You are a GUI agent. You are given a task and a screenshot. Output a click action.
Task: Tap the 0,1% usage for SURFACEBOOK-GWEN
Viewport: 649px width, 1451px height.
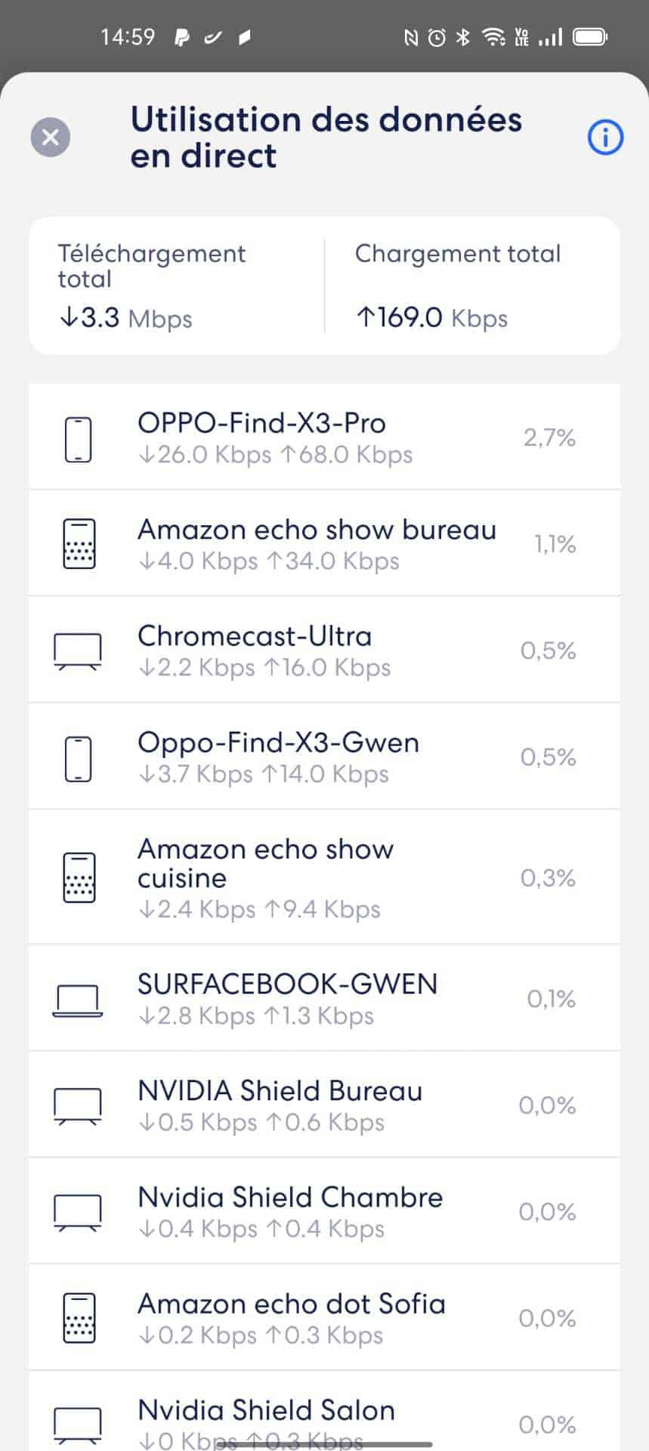click(551, 999)
